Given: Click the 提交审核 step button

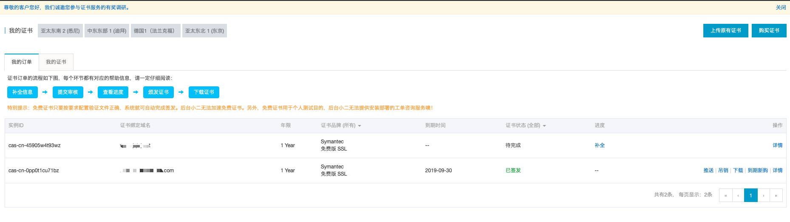Looking at the screenshot, I should pyautogui.click(x=68, y=92).
